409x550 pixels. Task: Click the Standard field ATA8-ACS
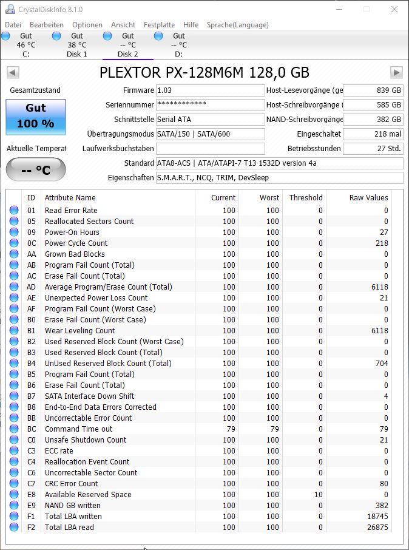click(279, 163)
